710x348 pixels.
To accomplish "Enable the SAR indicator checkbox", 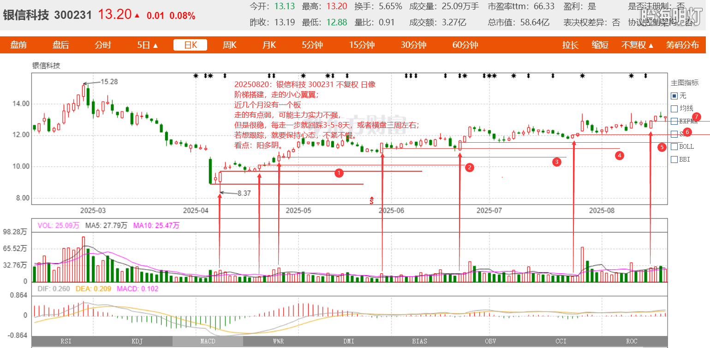I will [x=674, y=134].
